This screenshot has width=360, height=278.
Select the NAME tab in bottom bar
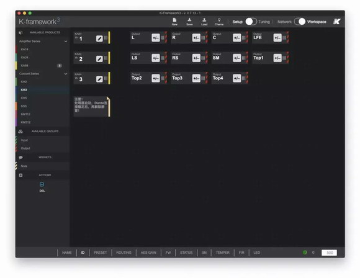click(67, 253)
